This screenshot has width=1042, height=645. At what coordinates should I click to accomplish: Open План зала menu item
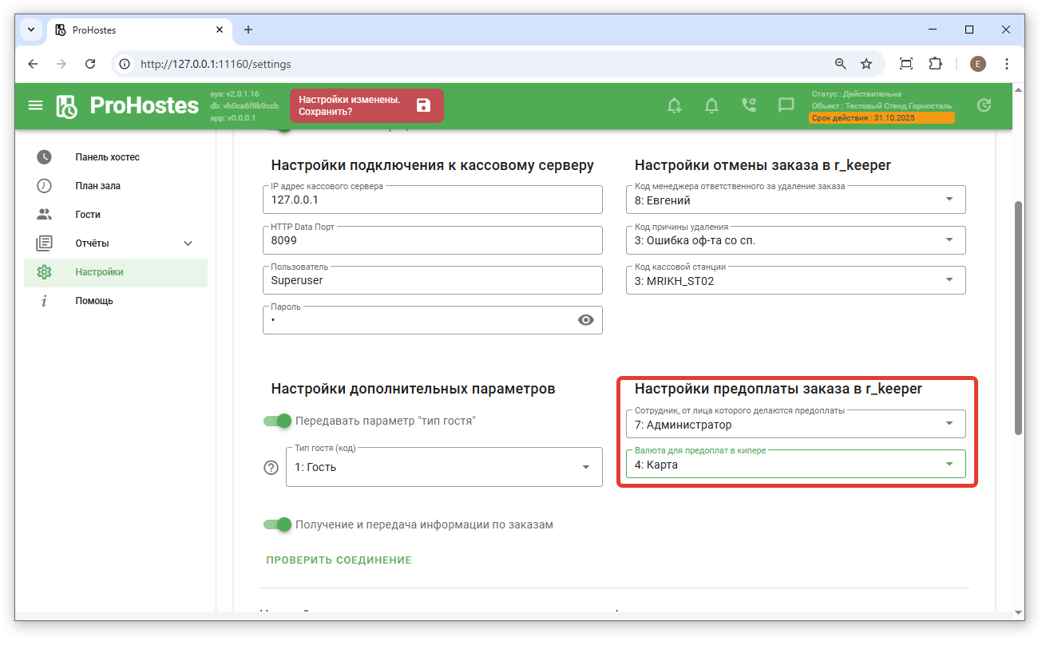point(97,186)
